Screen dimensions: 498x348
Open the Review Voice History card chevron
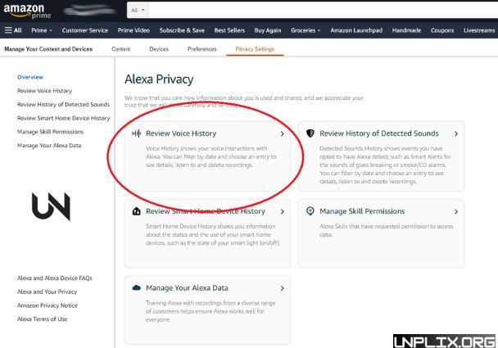[x=282, y=133]
